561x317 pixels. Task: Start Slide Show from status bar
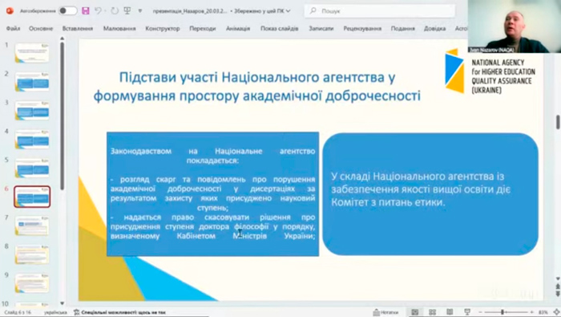coord(467,312)
